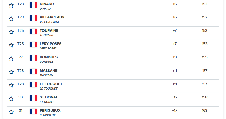This screenshot has height=119, width=226.
Task: Open VILLARCEAUX team name link
Action: [52, 17]
